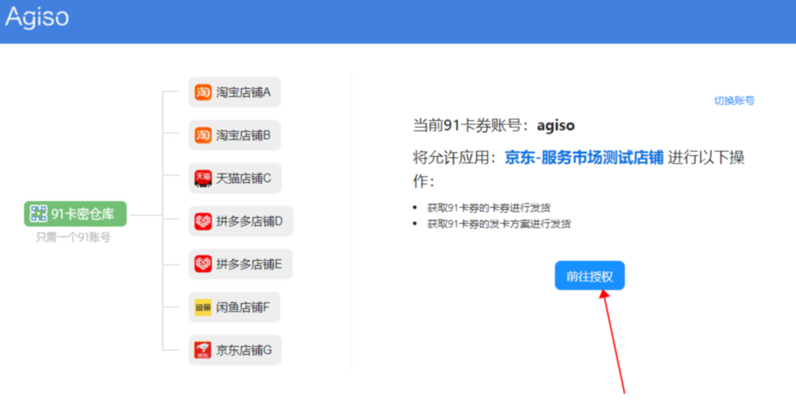The image size is (796, 400).
Task: Click the account name agiso
Action: coord(556,126)
